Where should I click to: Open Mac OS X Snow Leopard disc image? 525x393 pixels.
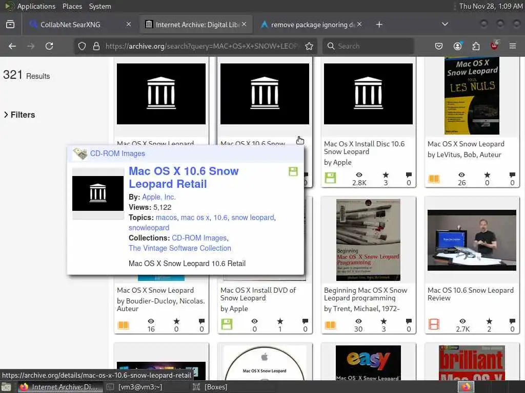(x=265, y=363)
